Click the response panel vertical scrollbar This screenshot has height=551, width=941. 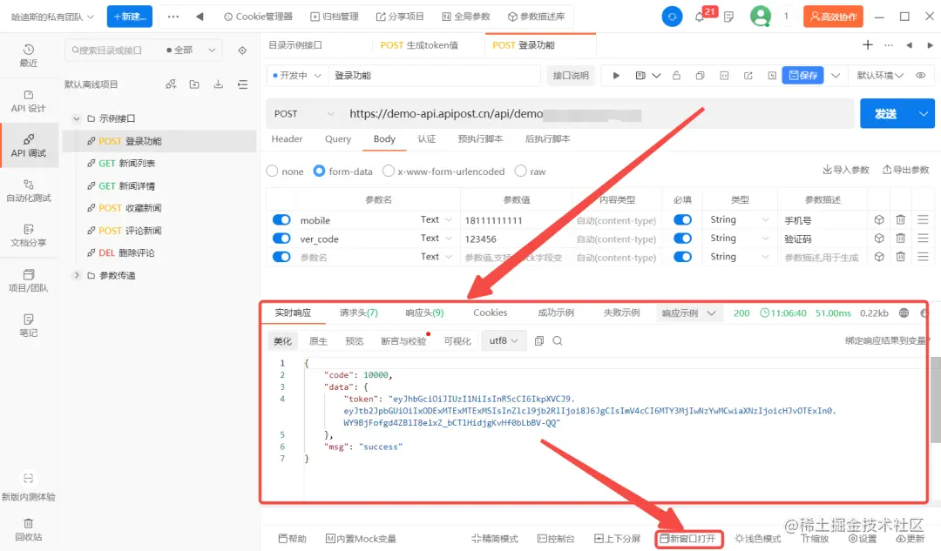click(x=935, y=400)
